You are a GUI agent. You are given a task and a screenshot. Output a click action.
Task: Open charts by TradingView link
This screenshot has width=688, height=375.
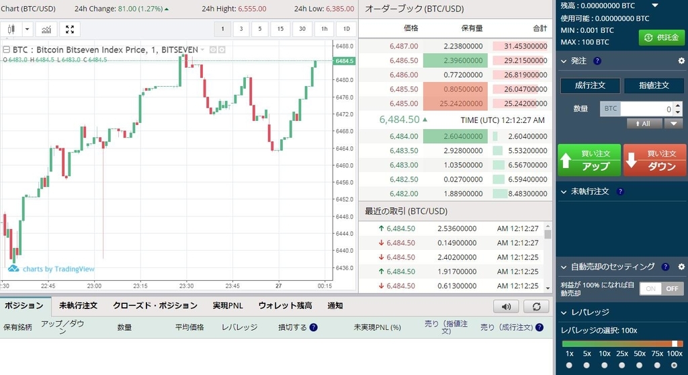(x=58, y=269)
